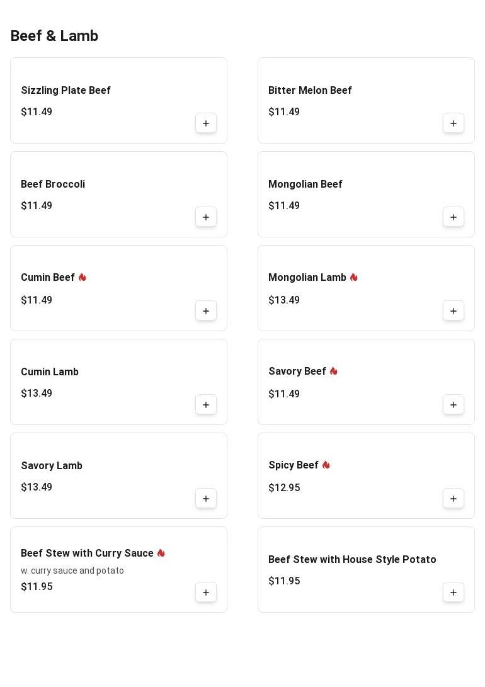Add Bitter Melon Beef with plus icon
This screenshot has height=687, width=485.
[x=454, y=123]
